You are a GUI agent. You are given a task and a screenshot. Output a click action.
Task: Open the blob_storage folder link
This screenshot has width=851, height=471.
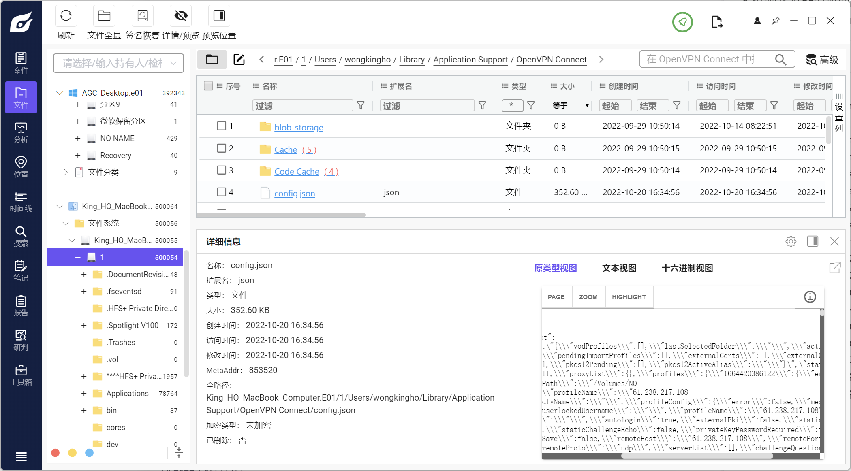[299, 127]
